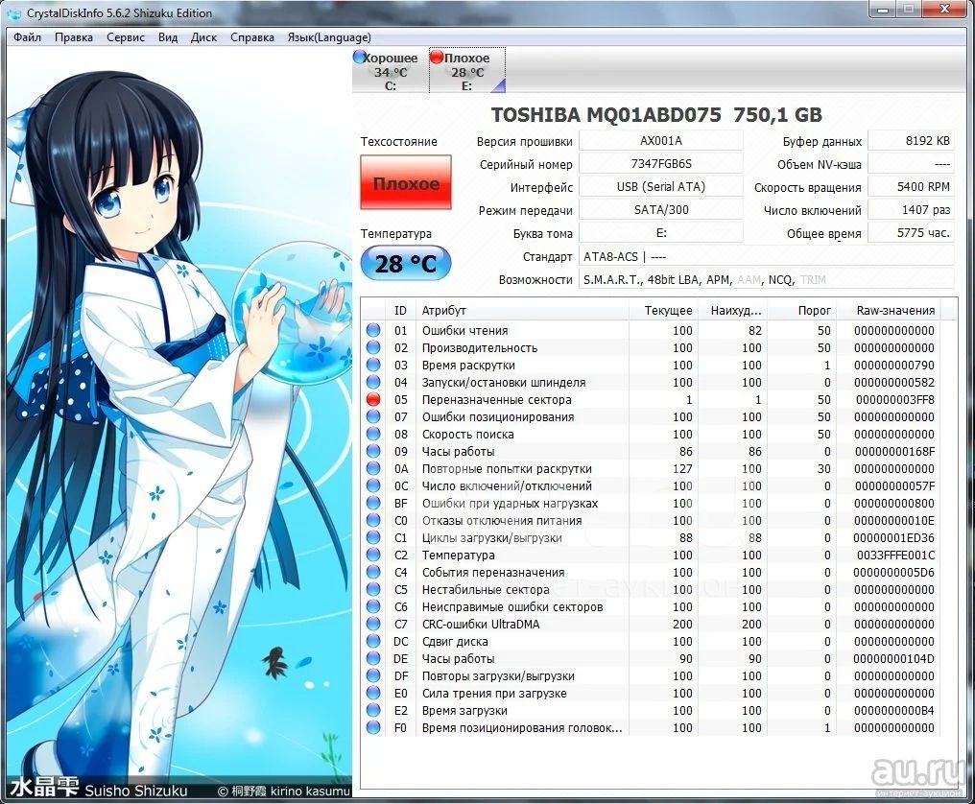Click the 28 °C temperature button
This screenshot has width=975, height=804.
tap(406, 264)
